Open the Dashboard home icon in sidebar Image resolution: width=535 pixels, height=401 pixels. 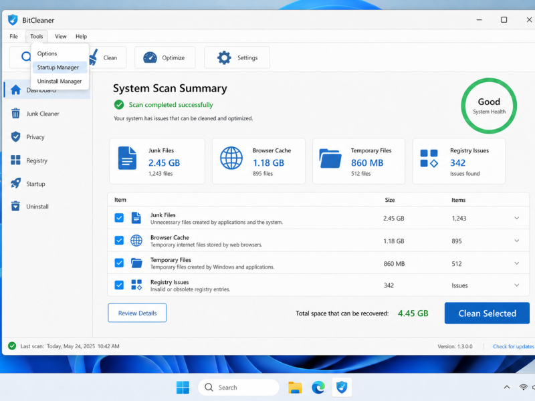[x=15, y=90]
